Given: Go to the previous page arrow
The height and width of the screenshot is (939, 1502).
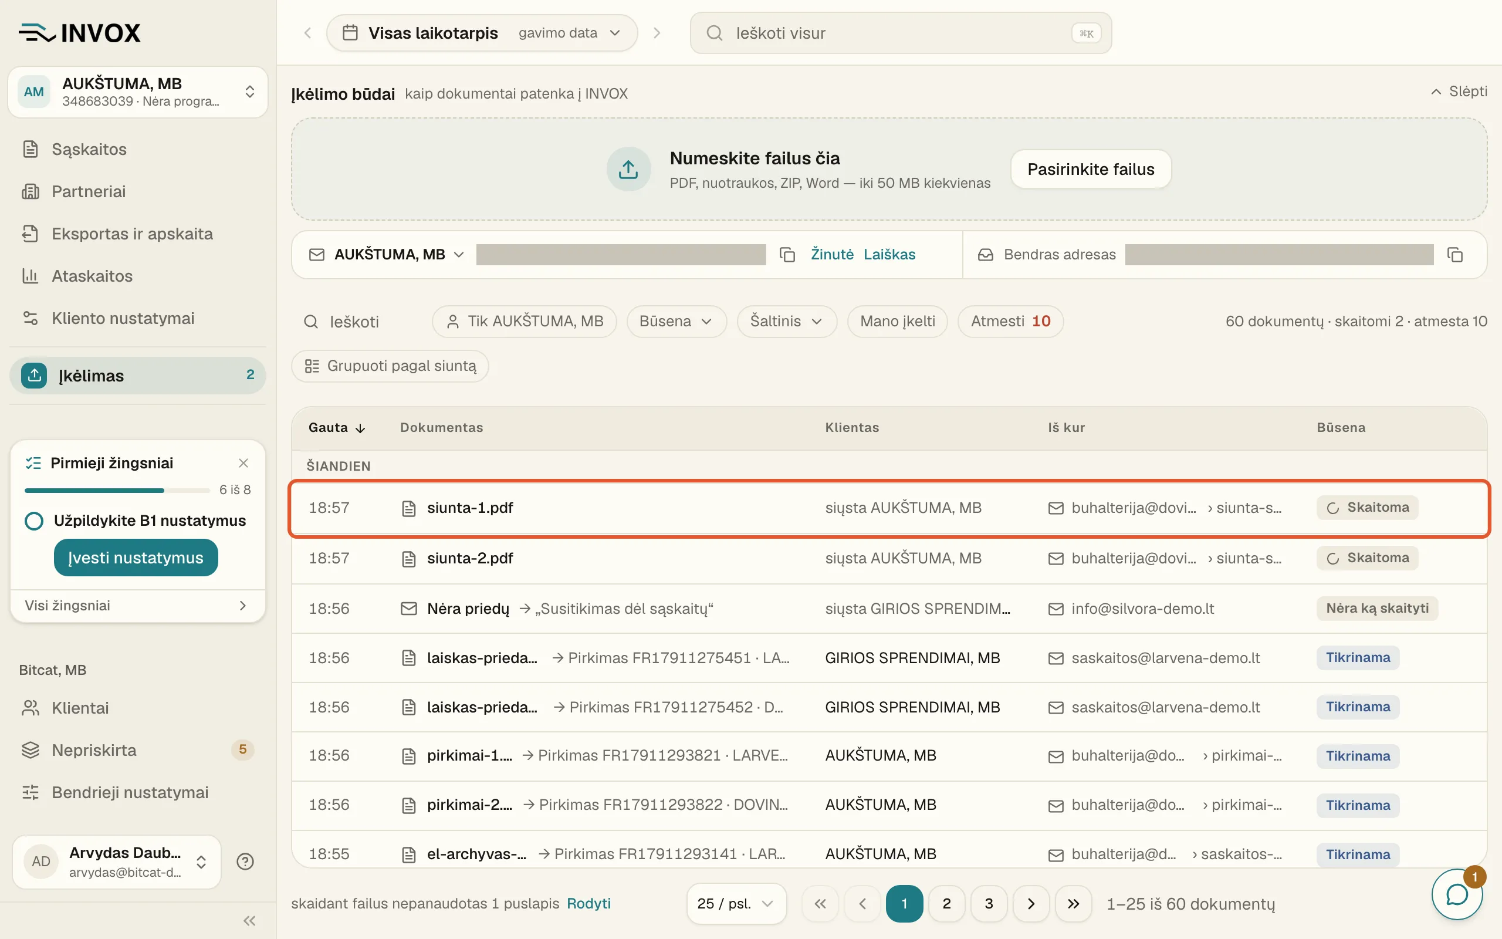Looking at the screenshot, I should [x=862, y=904].
